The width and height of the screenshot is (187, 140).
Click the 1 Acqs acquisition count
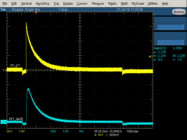(x=63, y=10)
